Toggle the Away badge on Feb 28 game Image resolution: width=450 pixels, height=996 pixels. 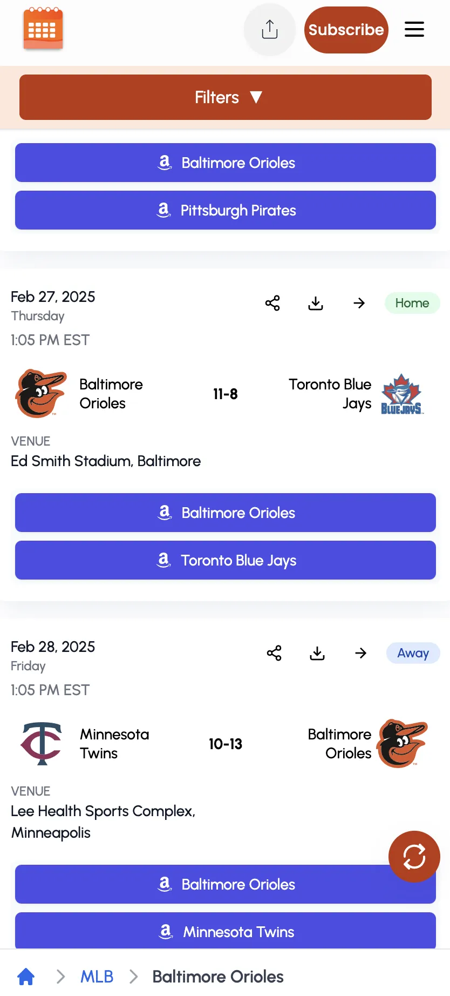(413, 653)
